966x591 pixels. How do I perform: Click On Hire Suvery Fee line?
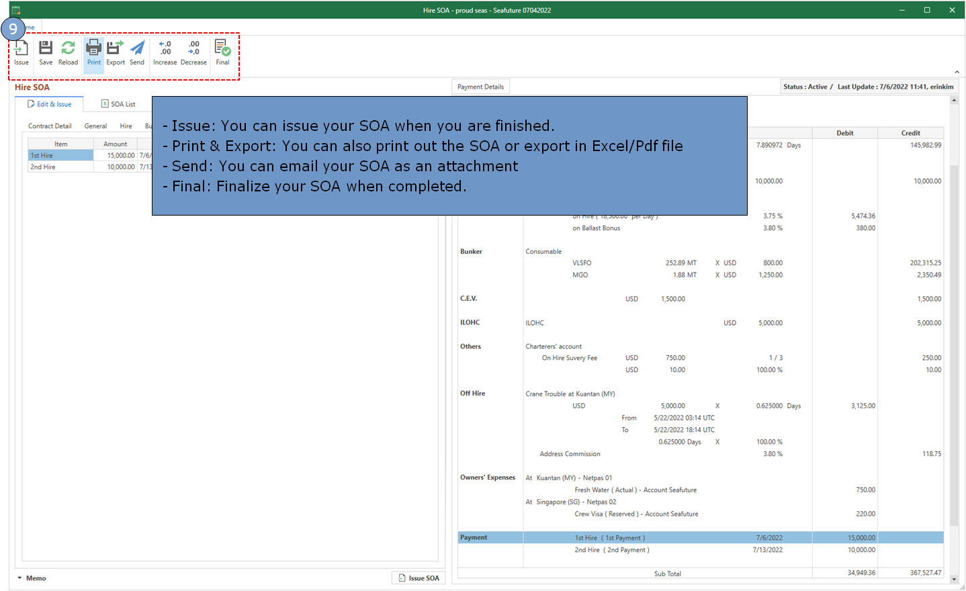click(570, 358)
